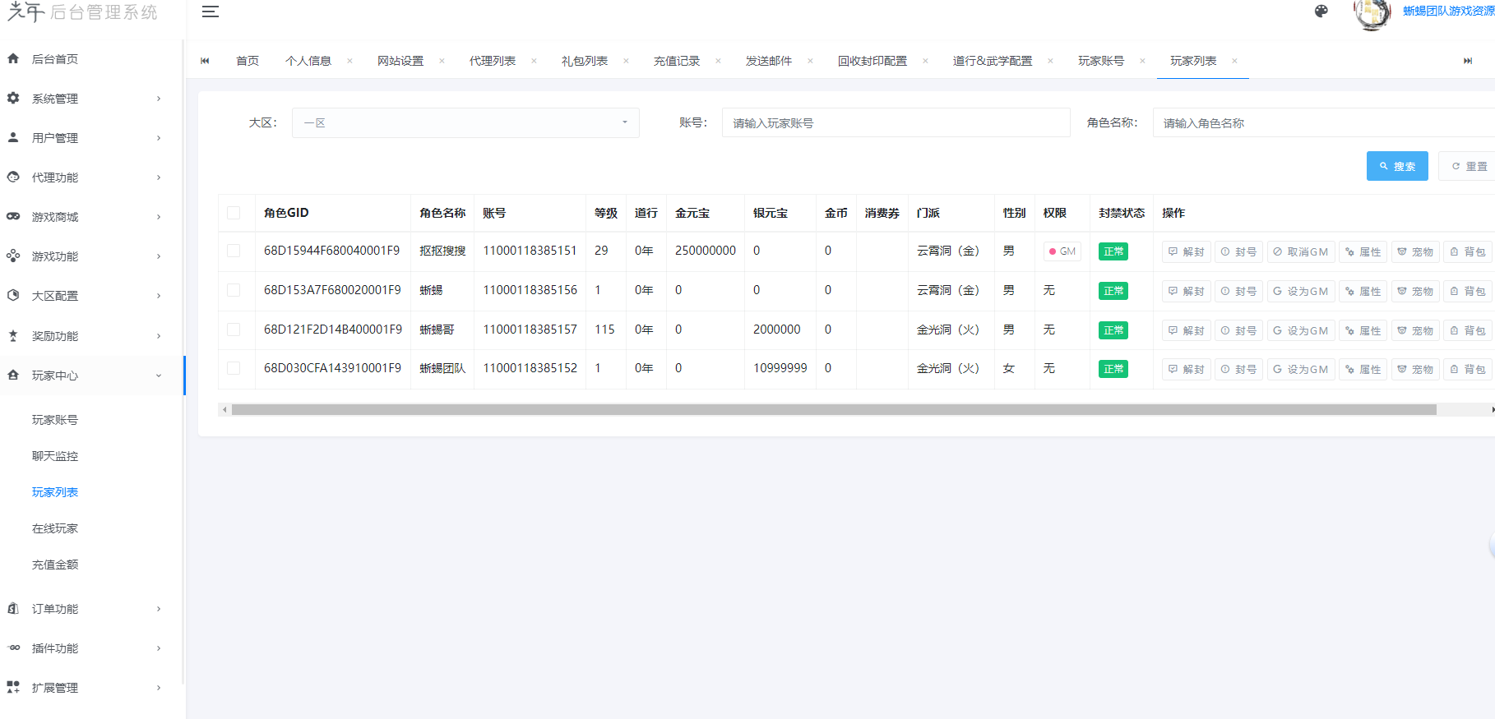1495x719 pixels.
Task: Check the row for 68D15944F680040001F9
Action: coord(234,251)
